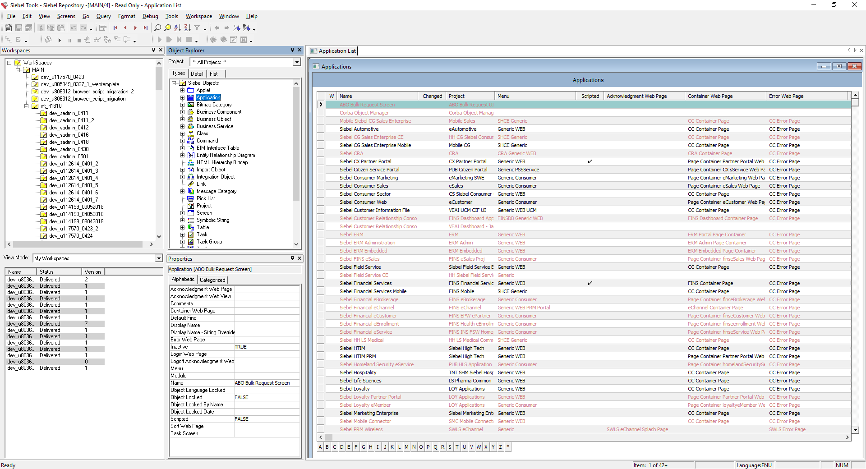Viewport: 866px width, 469px height.
Task: Click the Name column header in Applications
Action: [378, 96]
